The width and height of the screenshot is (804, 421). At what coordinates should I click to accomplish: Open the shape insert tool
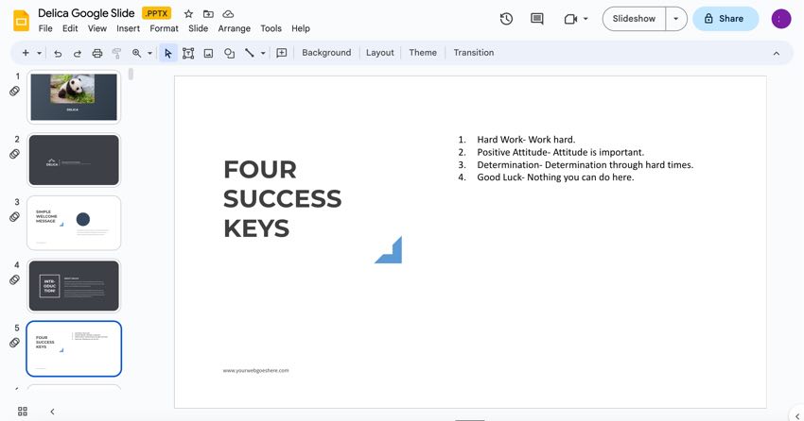pos(229,53)
